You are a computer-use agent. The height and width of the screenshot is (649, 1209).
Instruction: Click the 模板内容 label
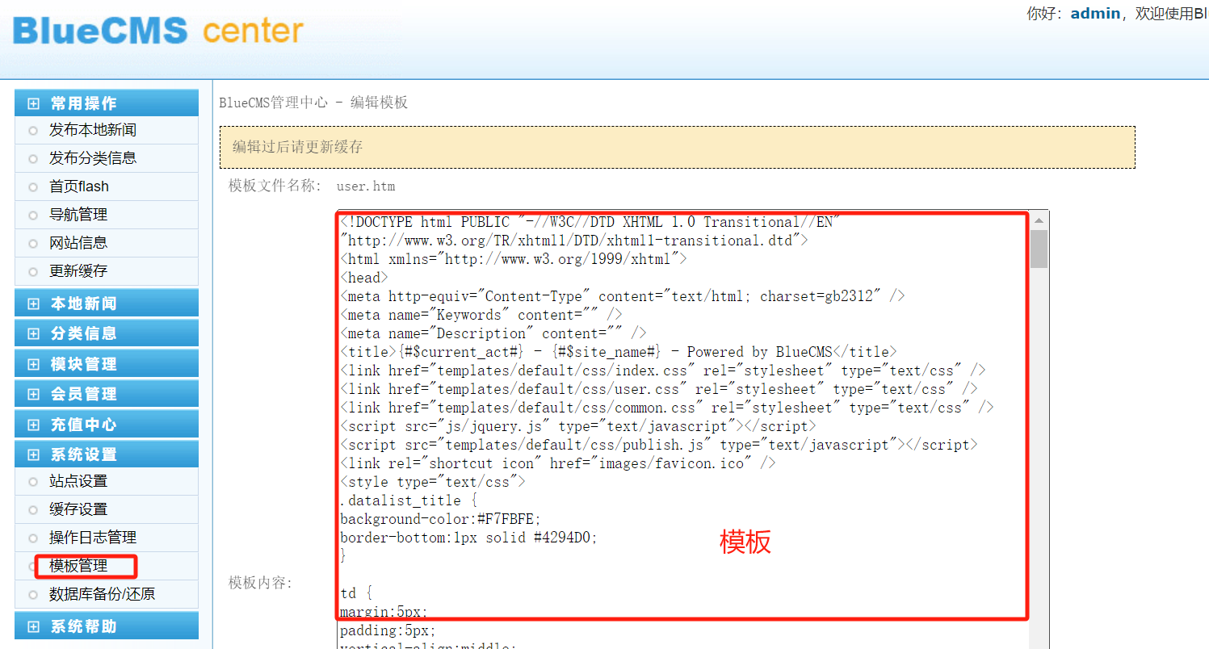coord(261,583)
